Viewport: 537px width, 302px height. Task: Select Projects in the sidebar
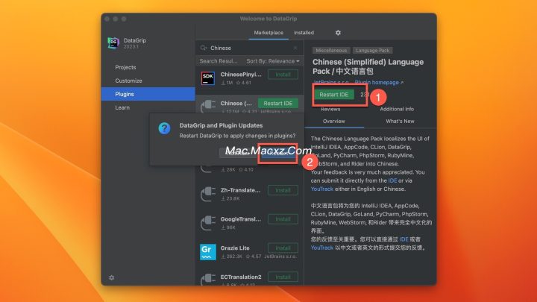click(x=148, y=67)
